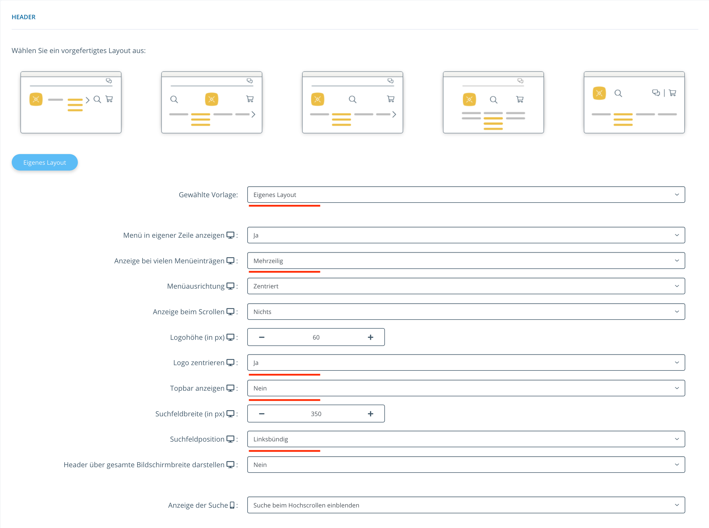Screen dimensions: 709x528
Task: Click the text 'Wählen Sie ein vorgefertigtes Layout aus:'
Action: (79, 50)
